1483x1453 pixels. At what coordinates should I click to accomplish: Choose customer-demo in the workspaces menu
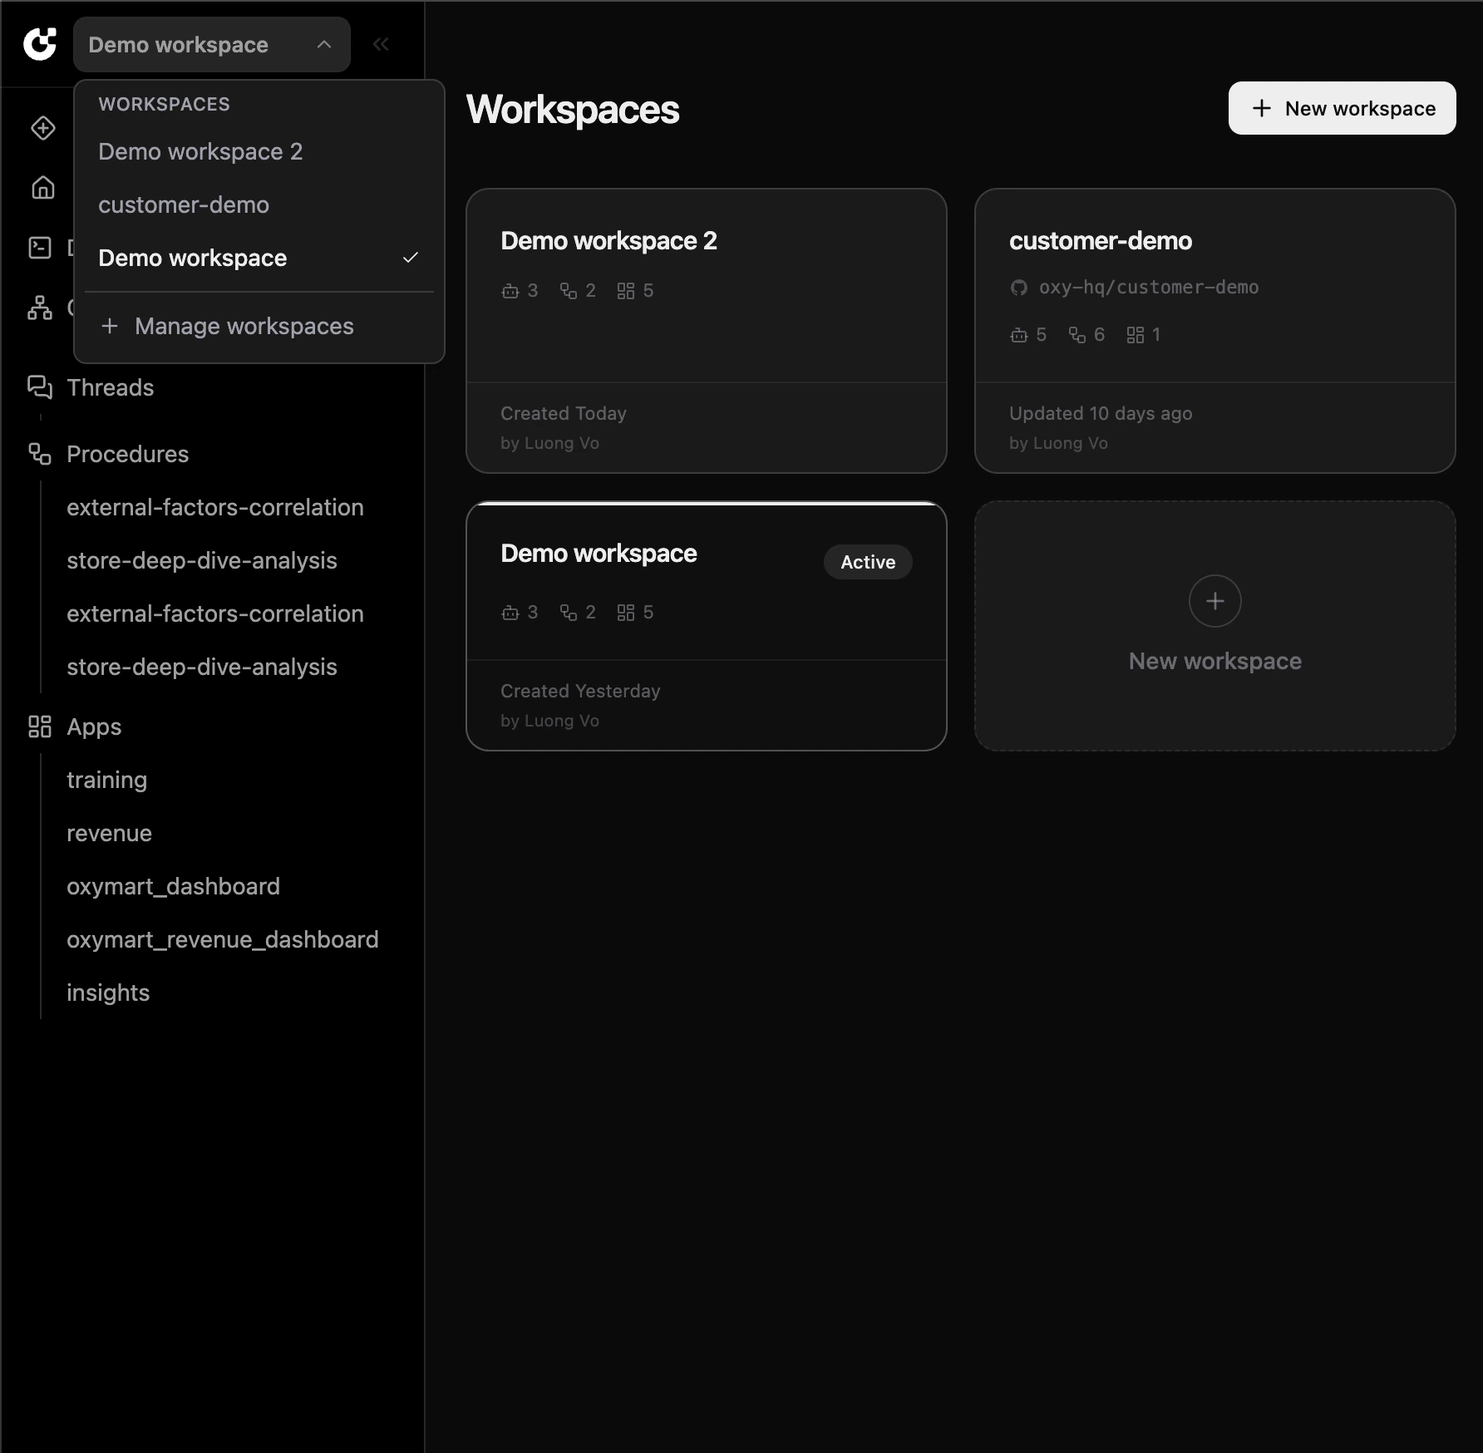click(184, 204)
